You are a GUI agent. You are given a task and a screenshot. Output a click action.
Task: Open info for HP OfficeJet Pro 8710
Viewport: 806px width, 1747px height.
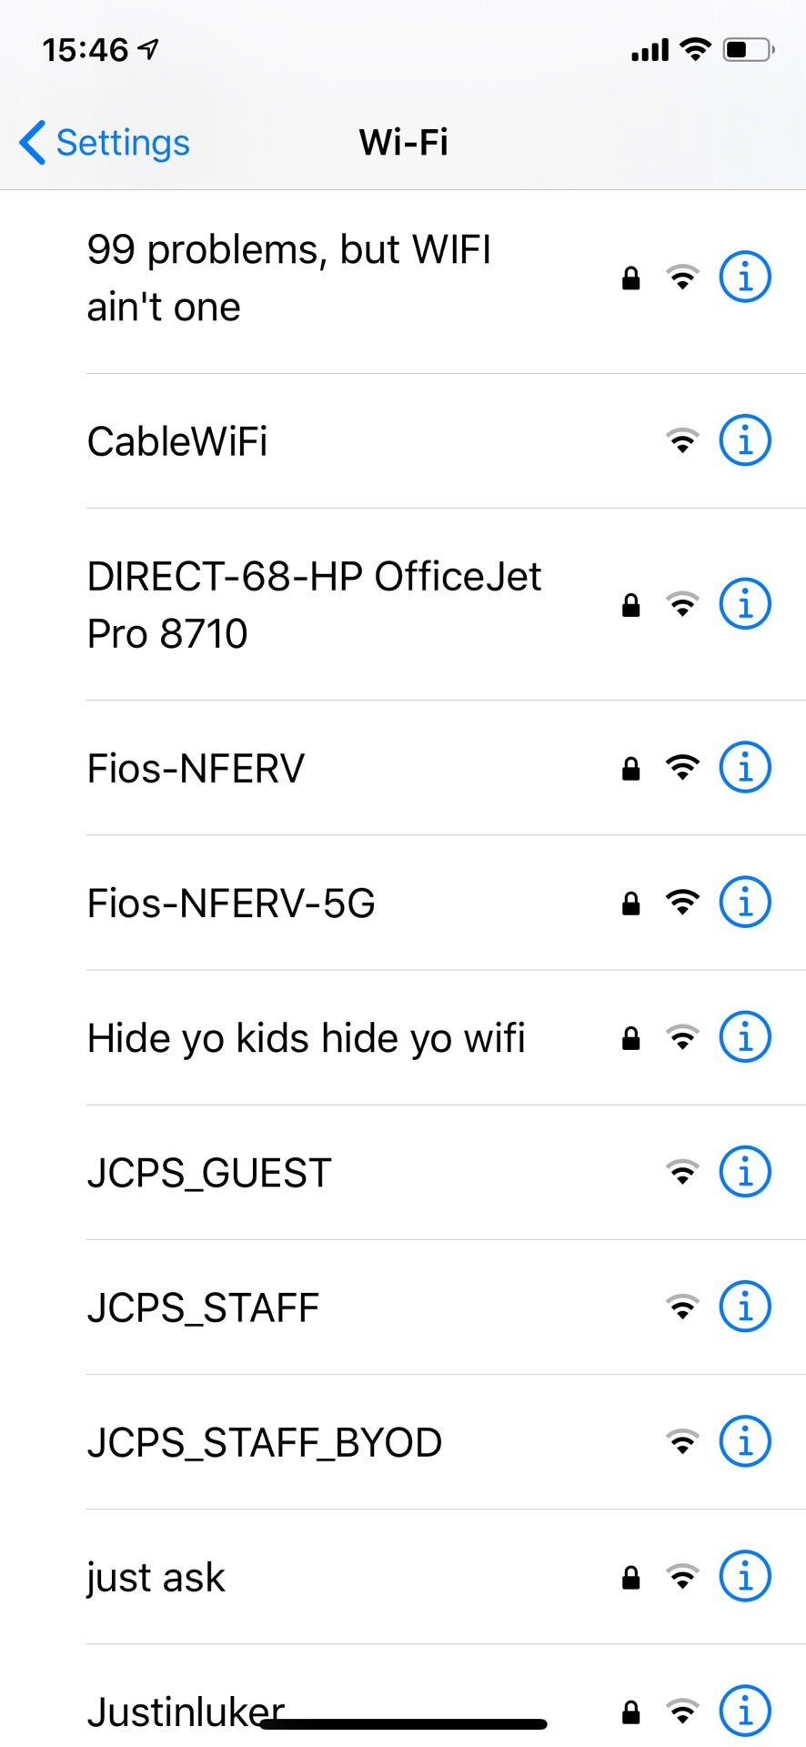(x=745, y=604)
